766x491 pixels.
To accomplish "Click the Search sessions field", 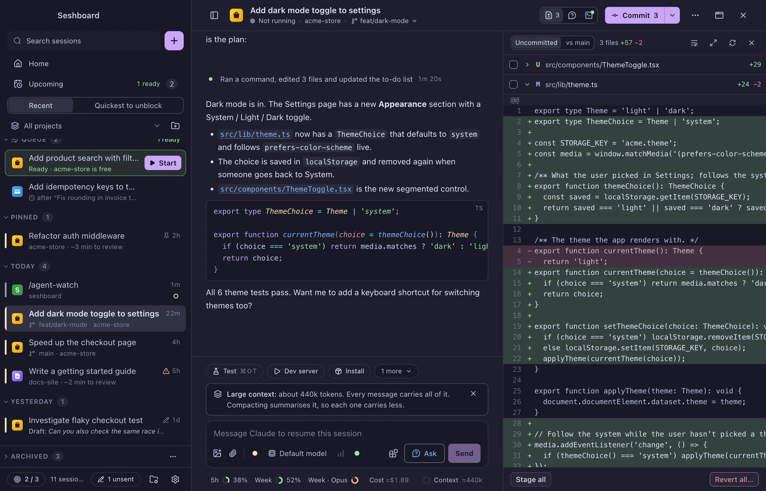I will (84, 41).
